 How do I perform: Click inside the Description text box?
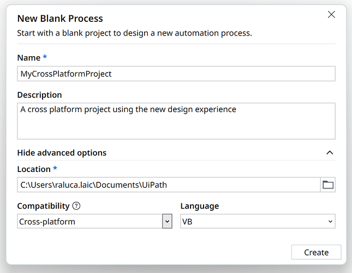176,121
